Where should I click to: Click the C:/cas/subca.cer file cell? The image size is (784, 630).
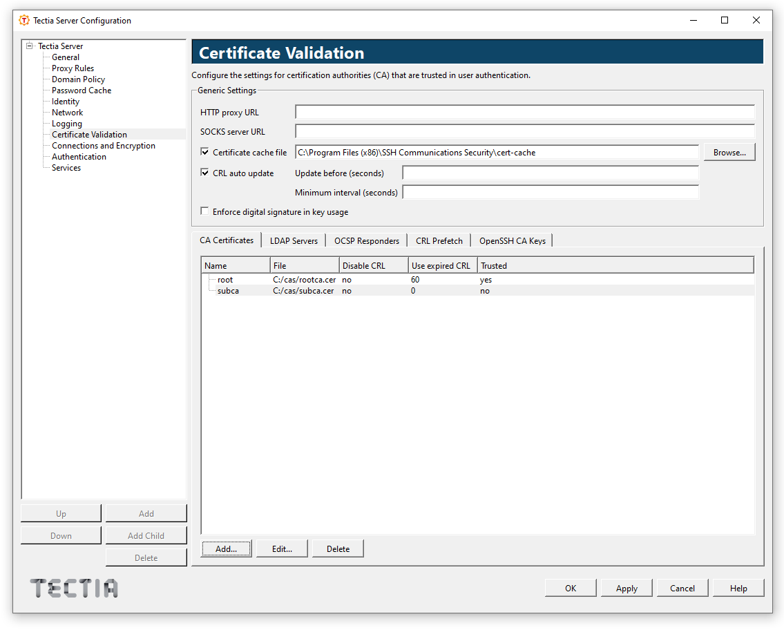[x=303, y=291]
